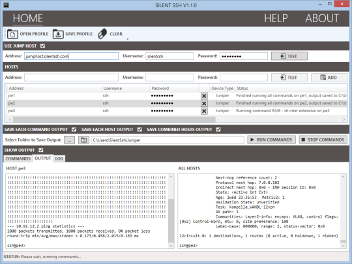352x264 pixels.
Task: Click the hosts table horizontal scrollbar thumb
Action: pyautogui.click(x=114, y=119)
